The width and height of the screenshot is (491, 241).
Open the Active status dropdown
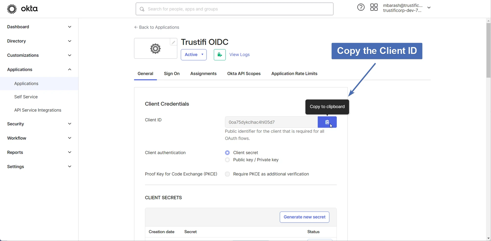[x=194, y=55]
